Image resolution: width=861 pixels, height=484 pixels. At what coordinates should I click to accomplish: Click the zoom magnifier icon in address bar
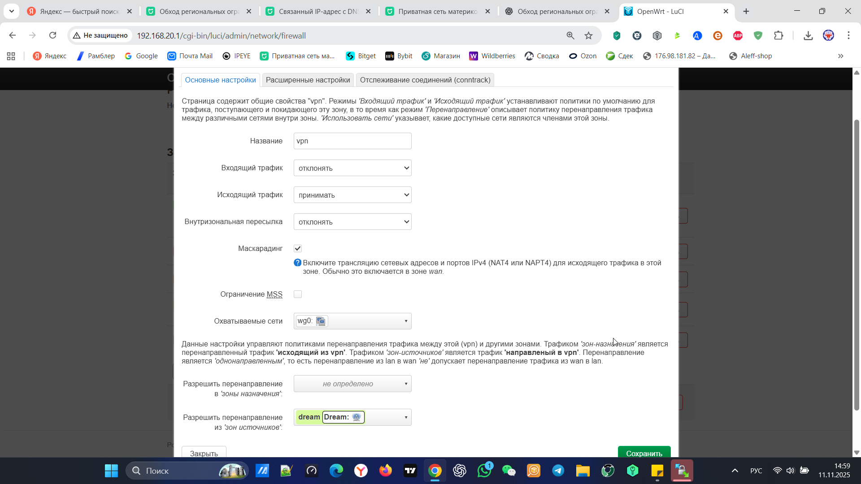tap(570, 35)
